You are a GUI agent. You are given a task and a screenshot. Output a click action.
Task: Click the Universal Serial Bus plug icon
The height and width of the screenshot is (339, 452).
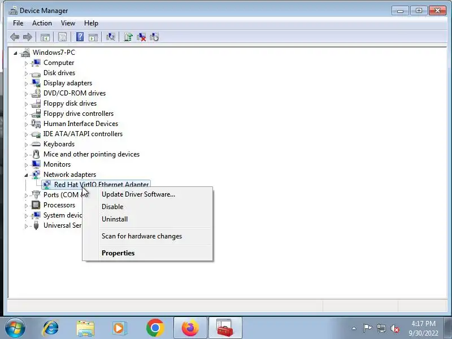click(x=36, y=225)
